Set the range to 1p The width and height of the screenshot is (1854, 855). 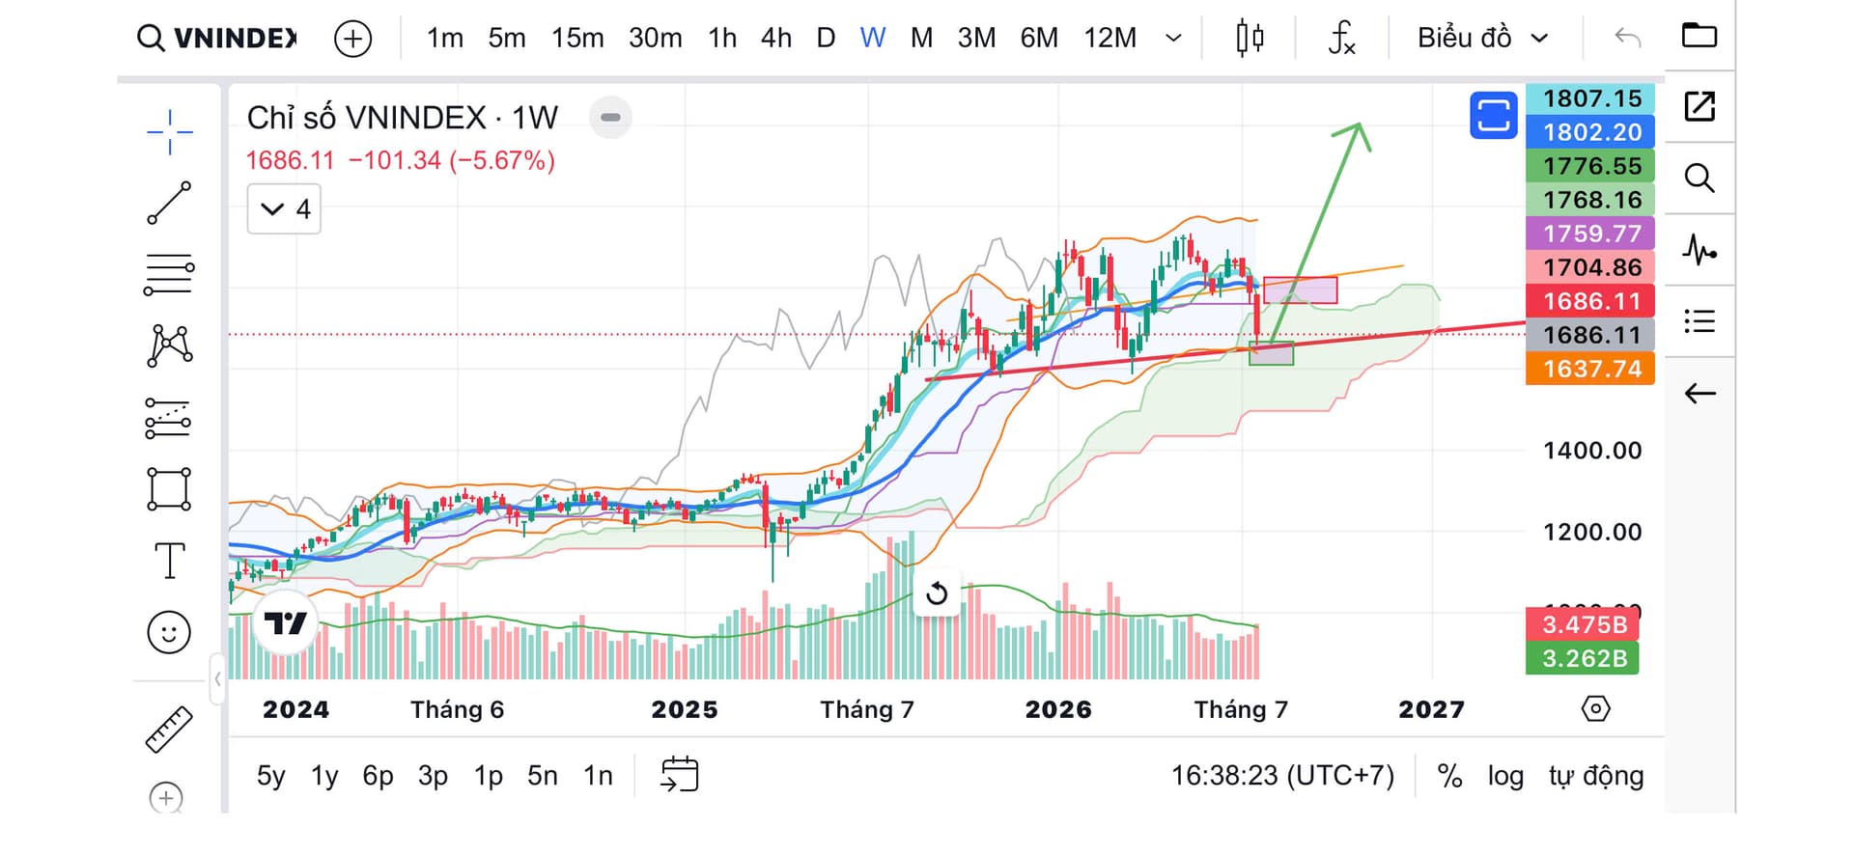(x=489, y=776)
